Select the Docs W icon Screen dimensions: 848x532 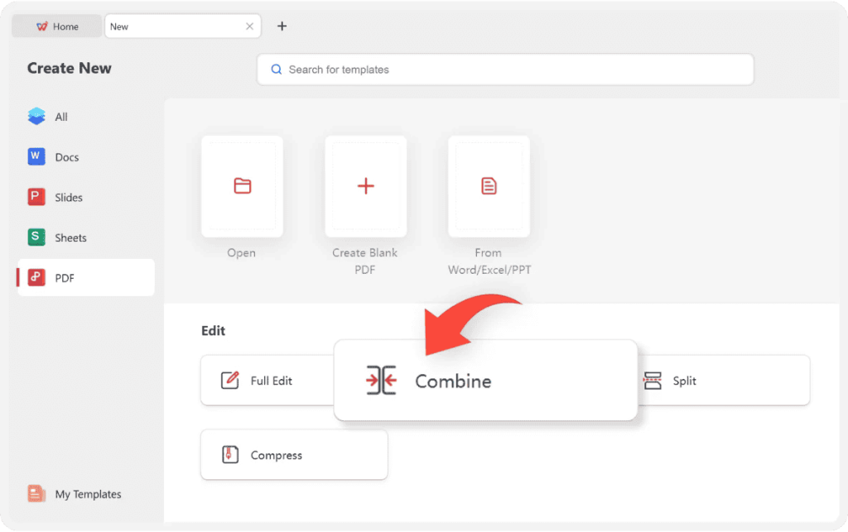[36, 156]
